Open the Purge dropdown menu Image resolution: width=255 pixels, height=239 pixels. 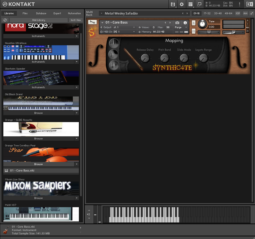coord(181,27)
